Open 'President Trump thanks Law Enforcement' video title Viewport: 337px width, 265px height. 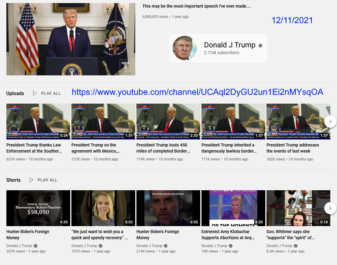(x=34, y=148)
